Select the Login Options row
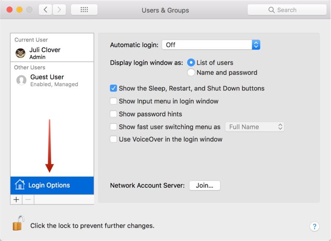This screenshot has height=241, width=331. 52,185
